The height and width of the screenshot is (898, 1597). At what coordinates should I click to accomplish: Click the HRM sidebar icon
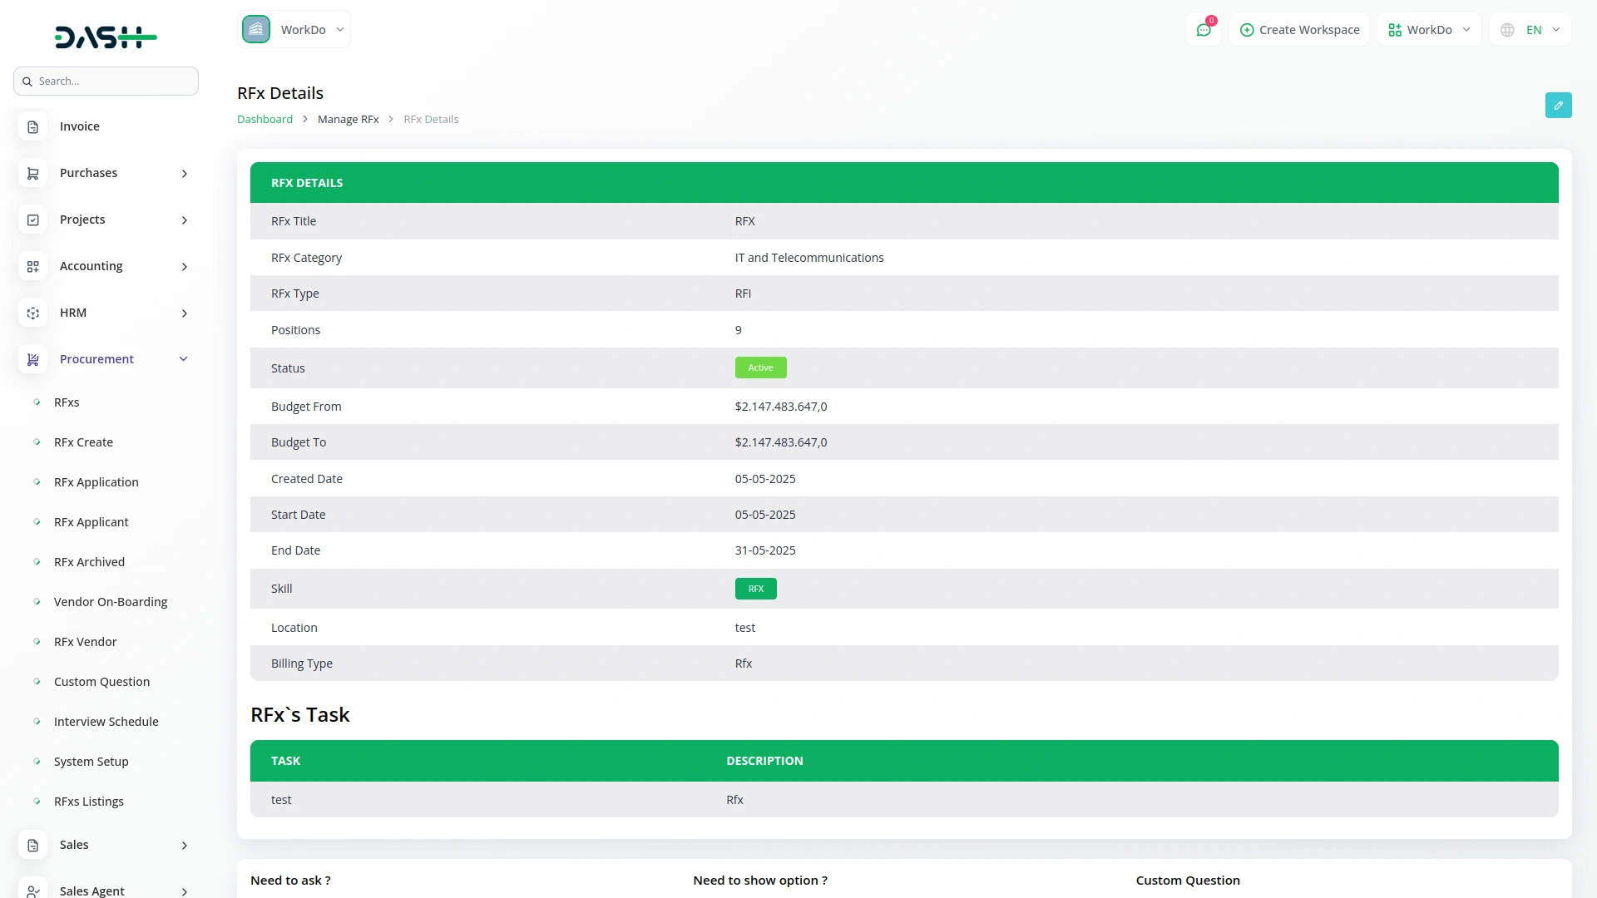[x=33, y=313]
